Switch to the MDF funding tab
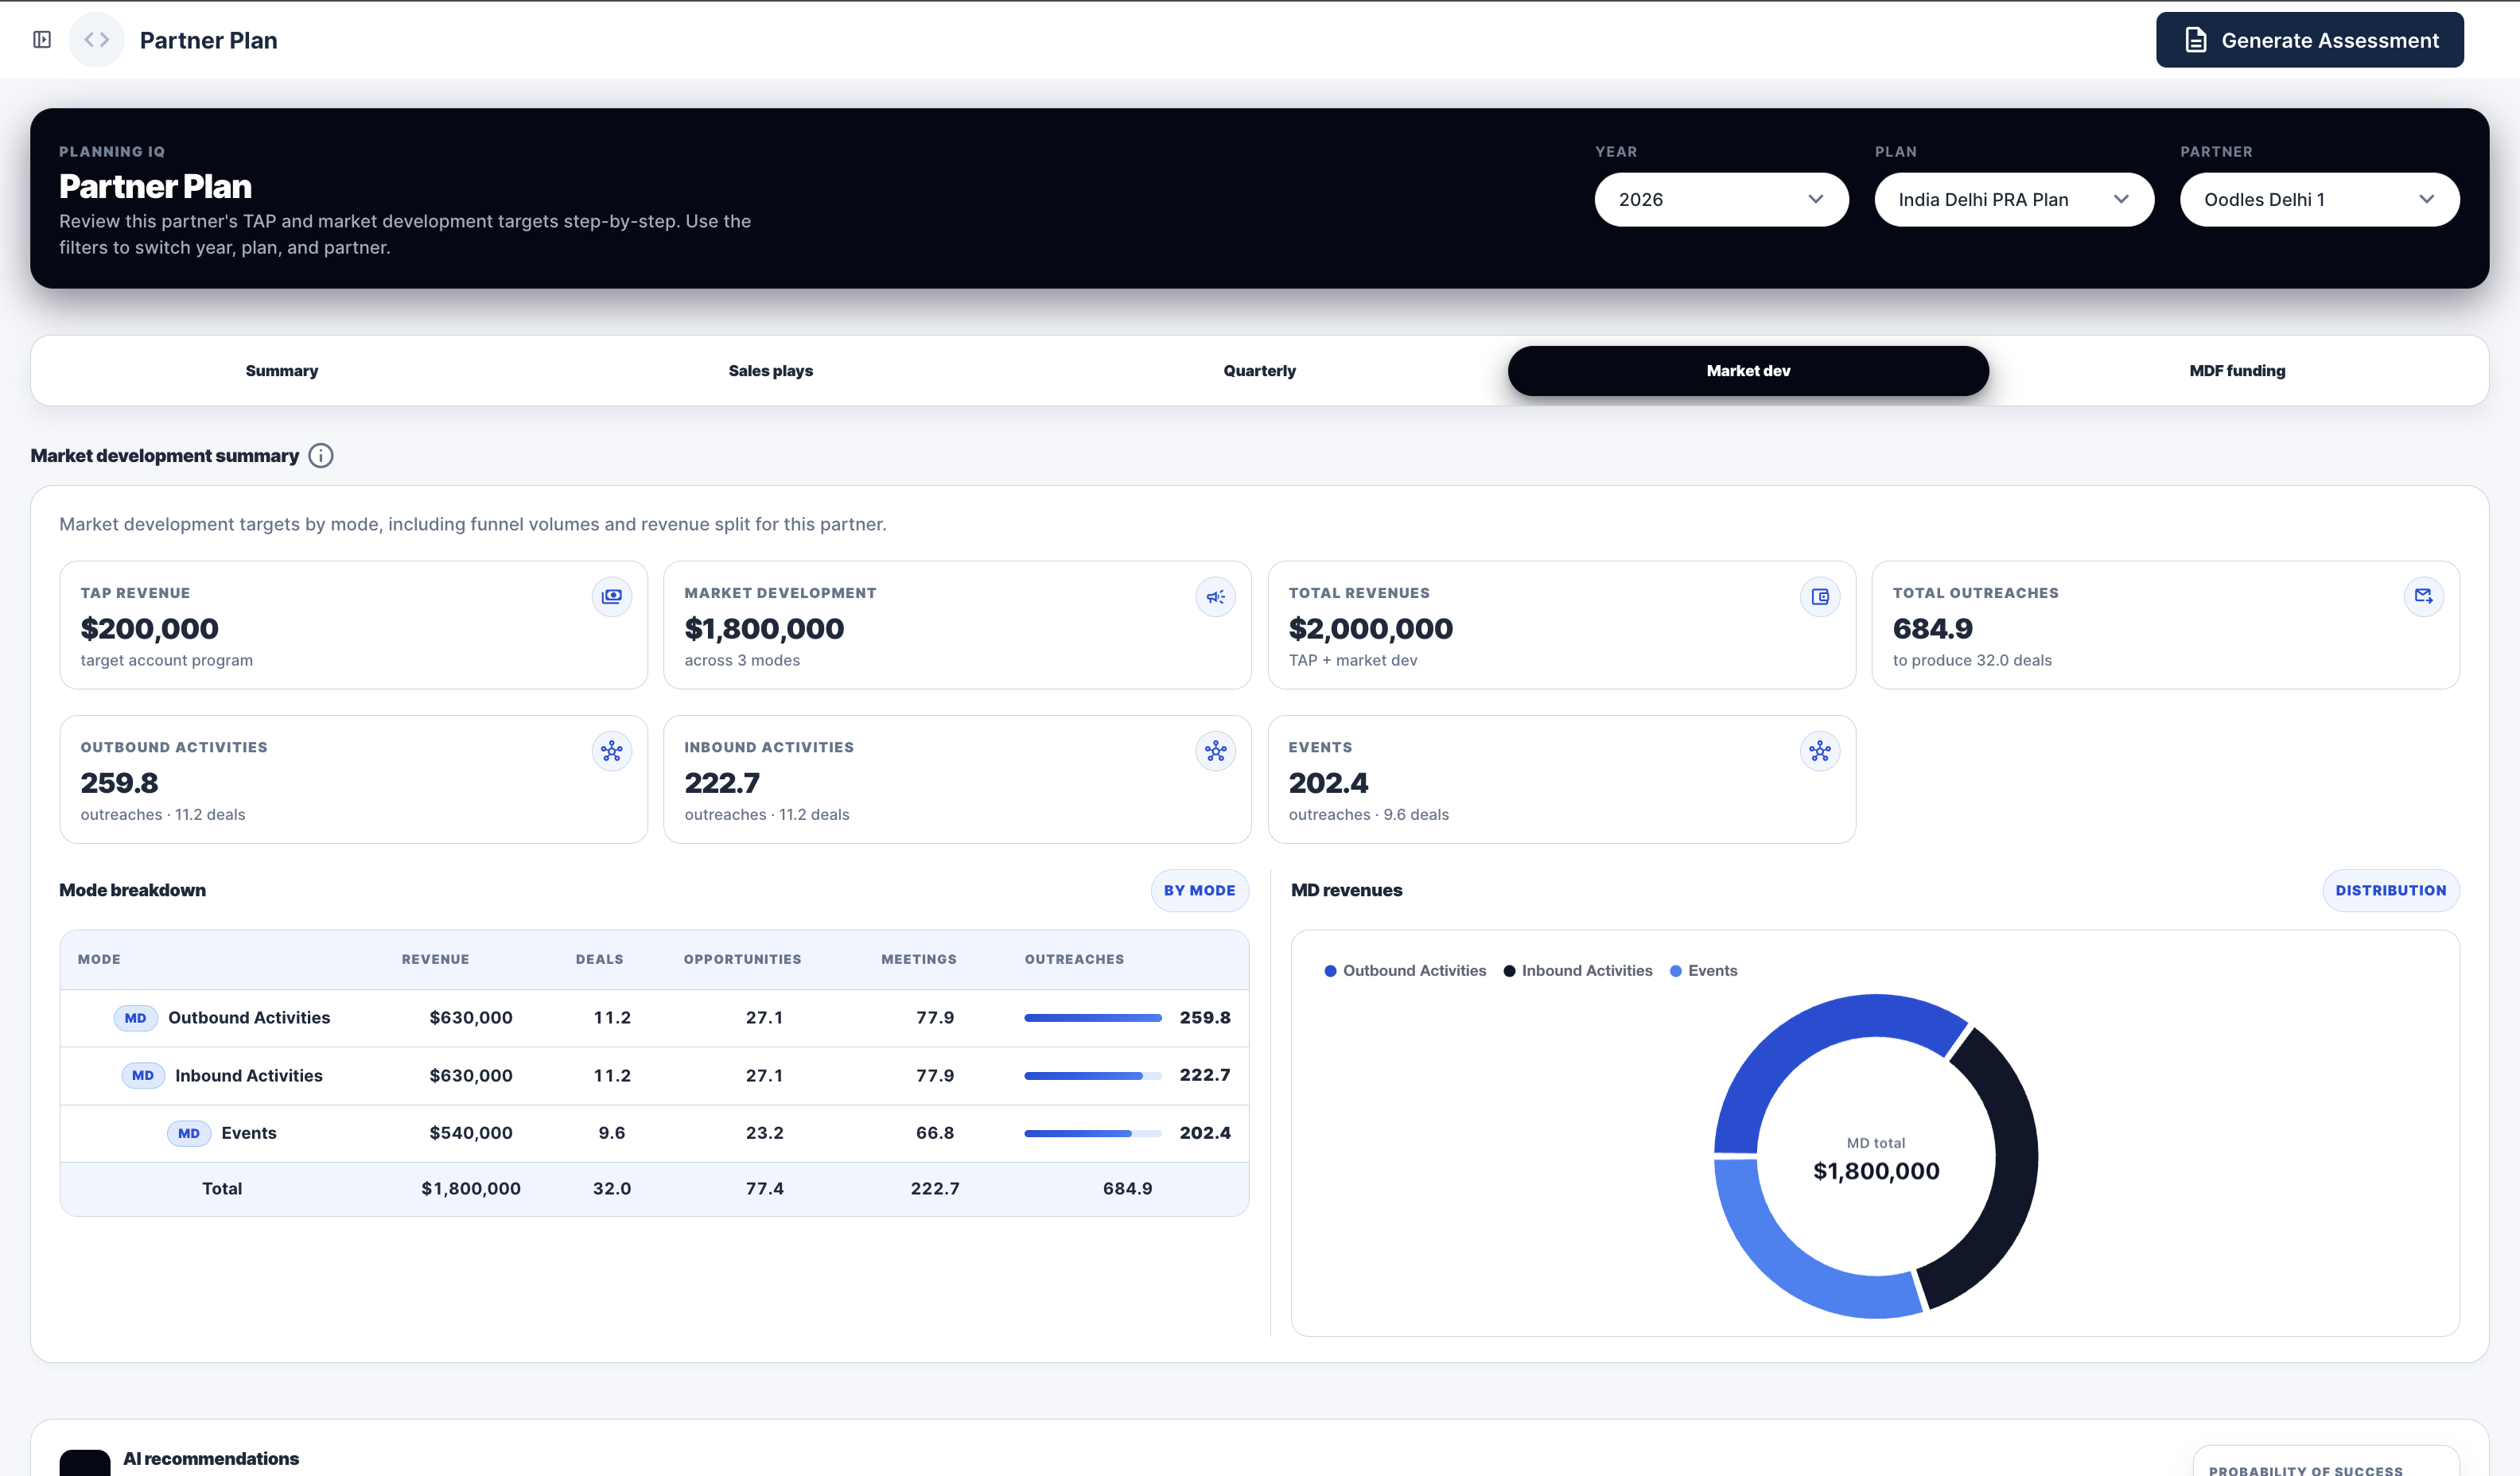Screen dimensions: 2520x1476 tap(2237, 371)
